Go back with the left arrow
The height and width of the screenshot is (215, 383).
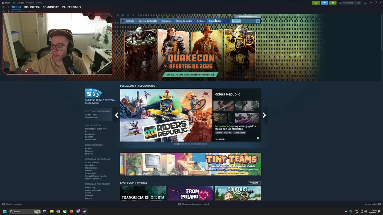4,7
